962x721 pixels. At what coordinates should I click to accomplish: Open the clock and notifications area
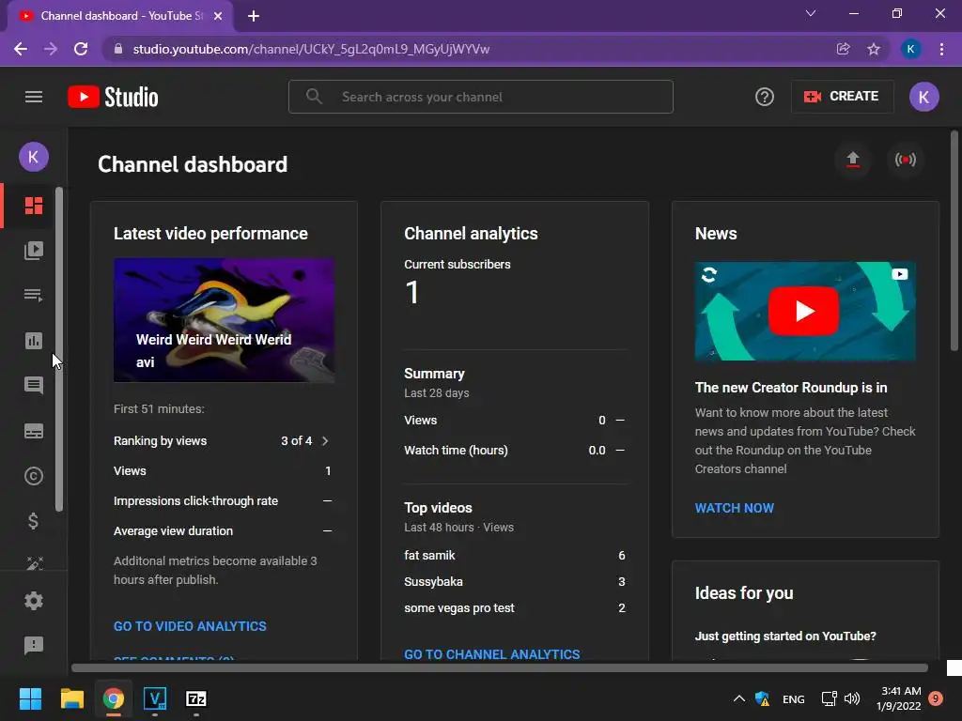pos(910,698)
